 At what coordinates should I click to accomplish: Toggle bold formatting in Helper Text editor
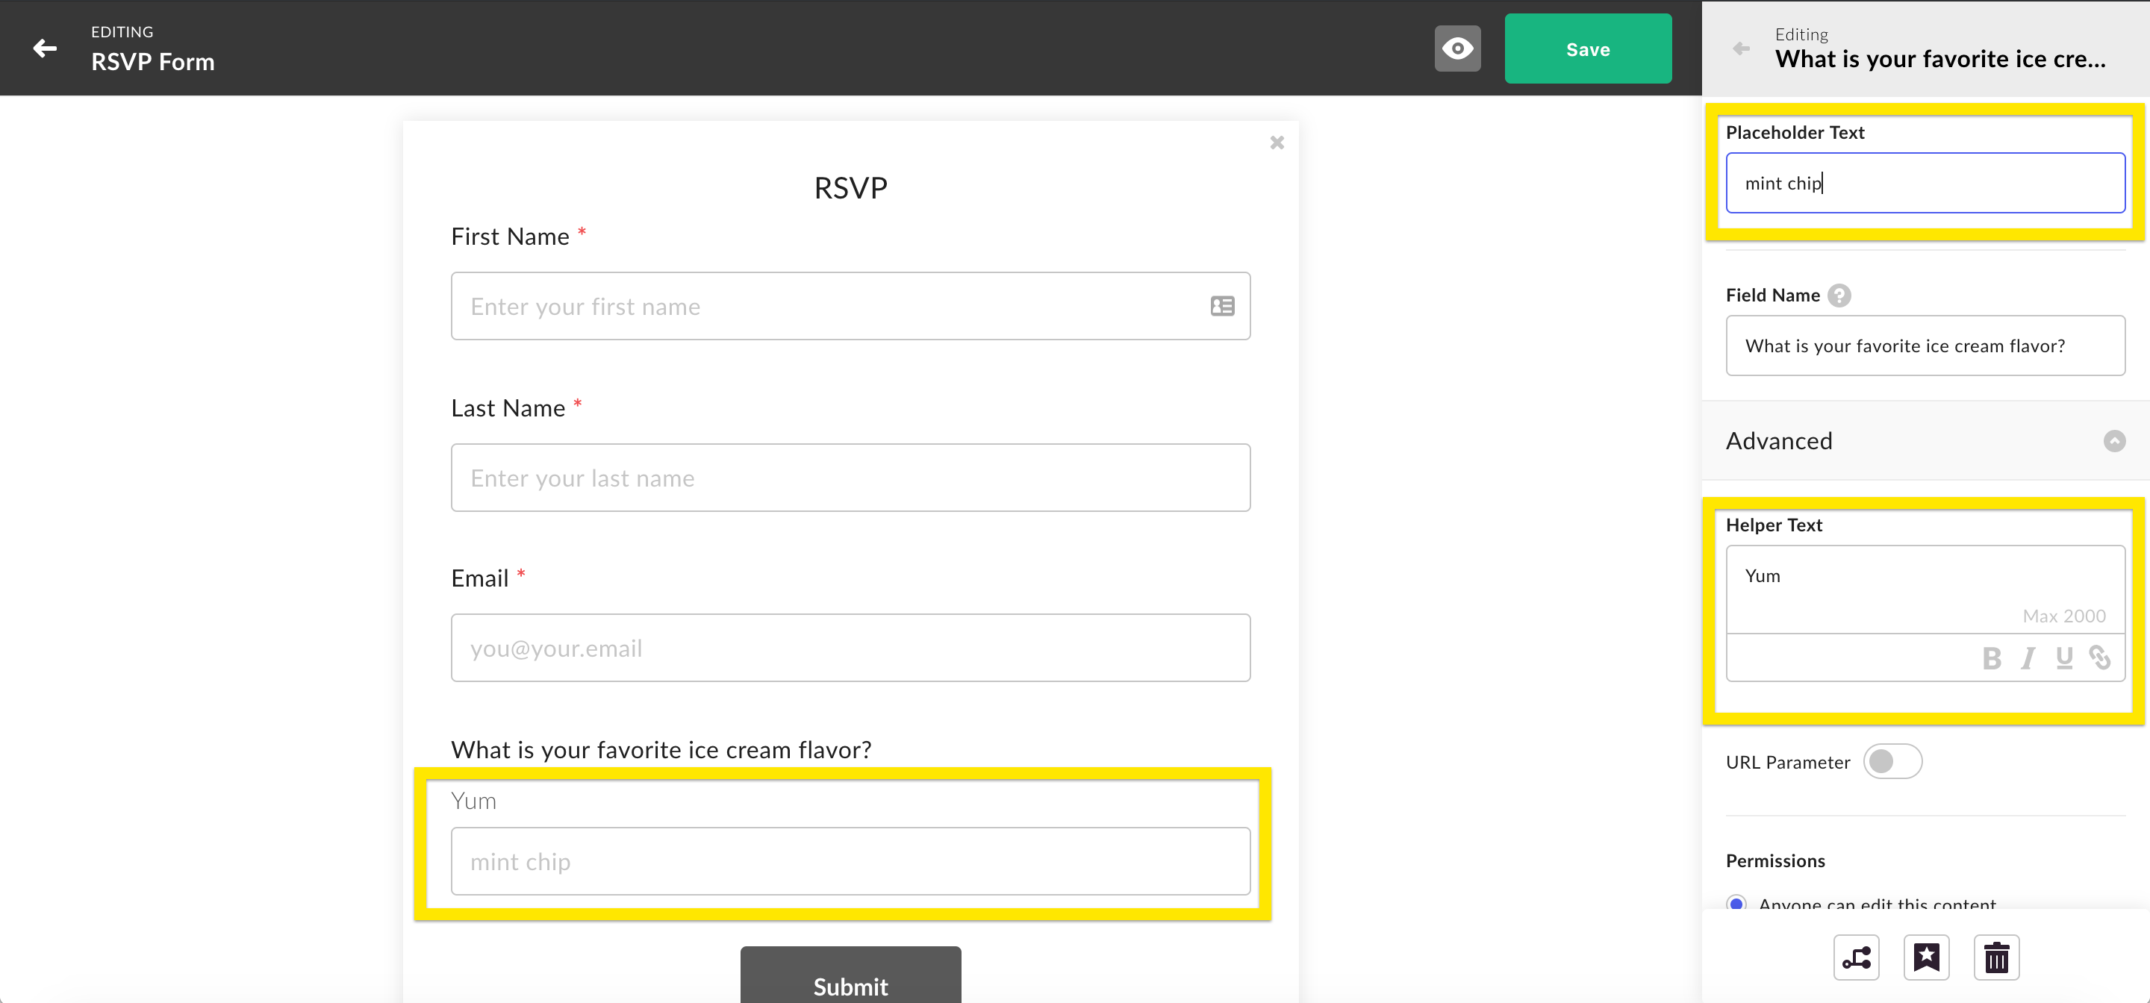[1992, 658]
